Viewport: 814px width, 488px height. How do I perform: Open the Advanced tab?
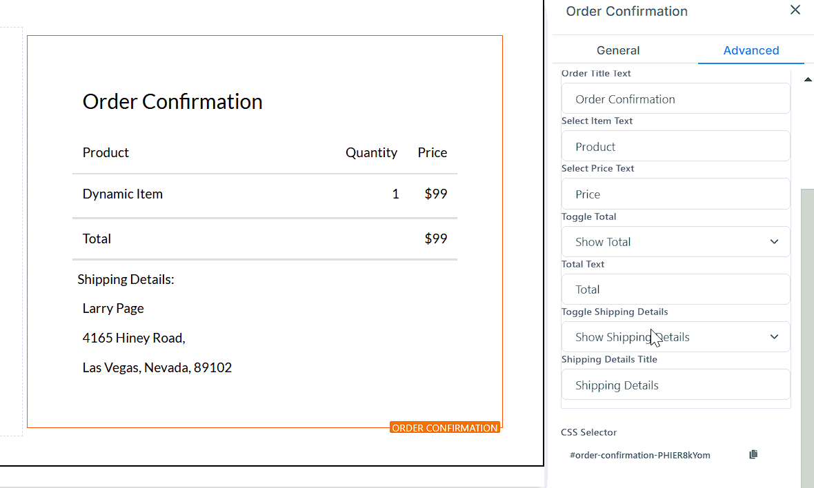point(751,50)
